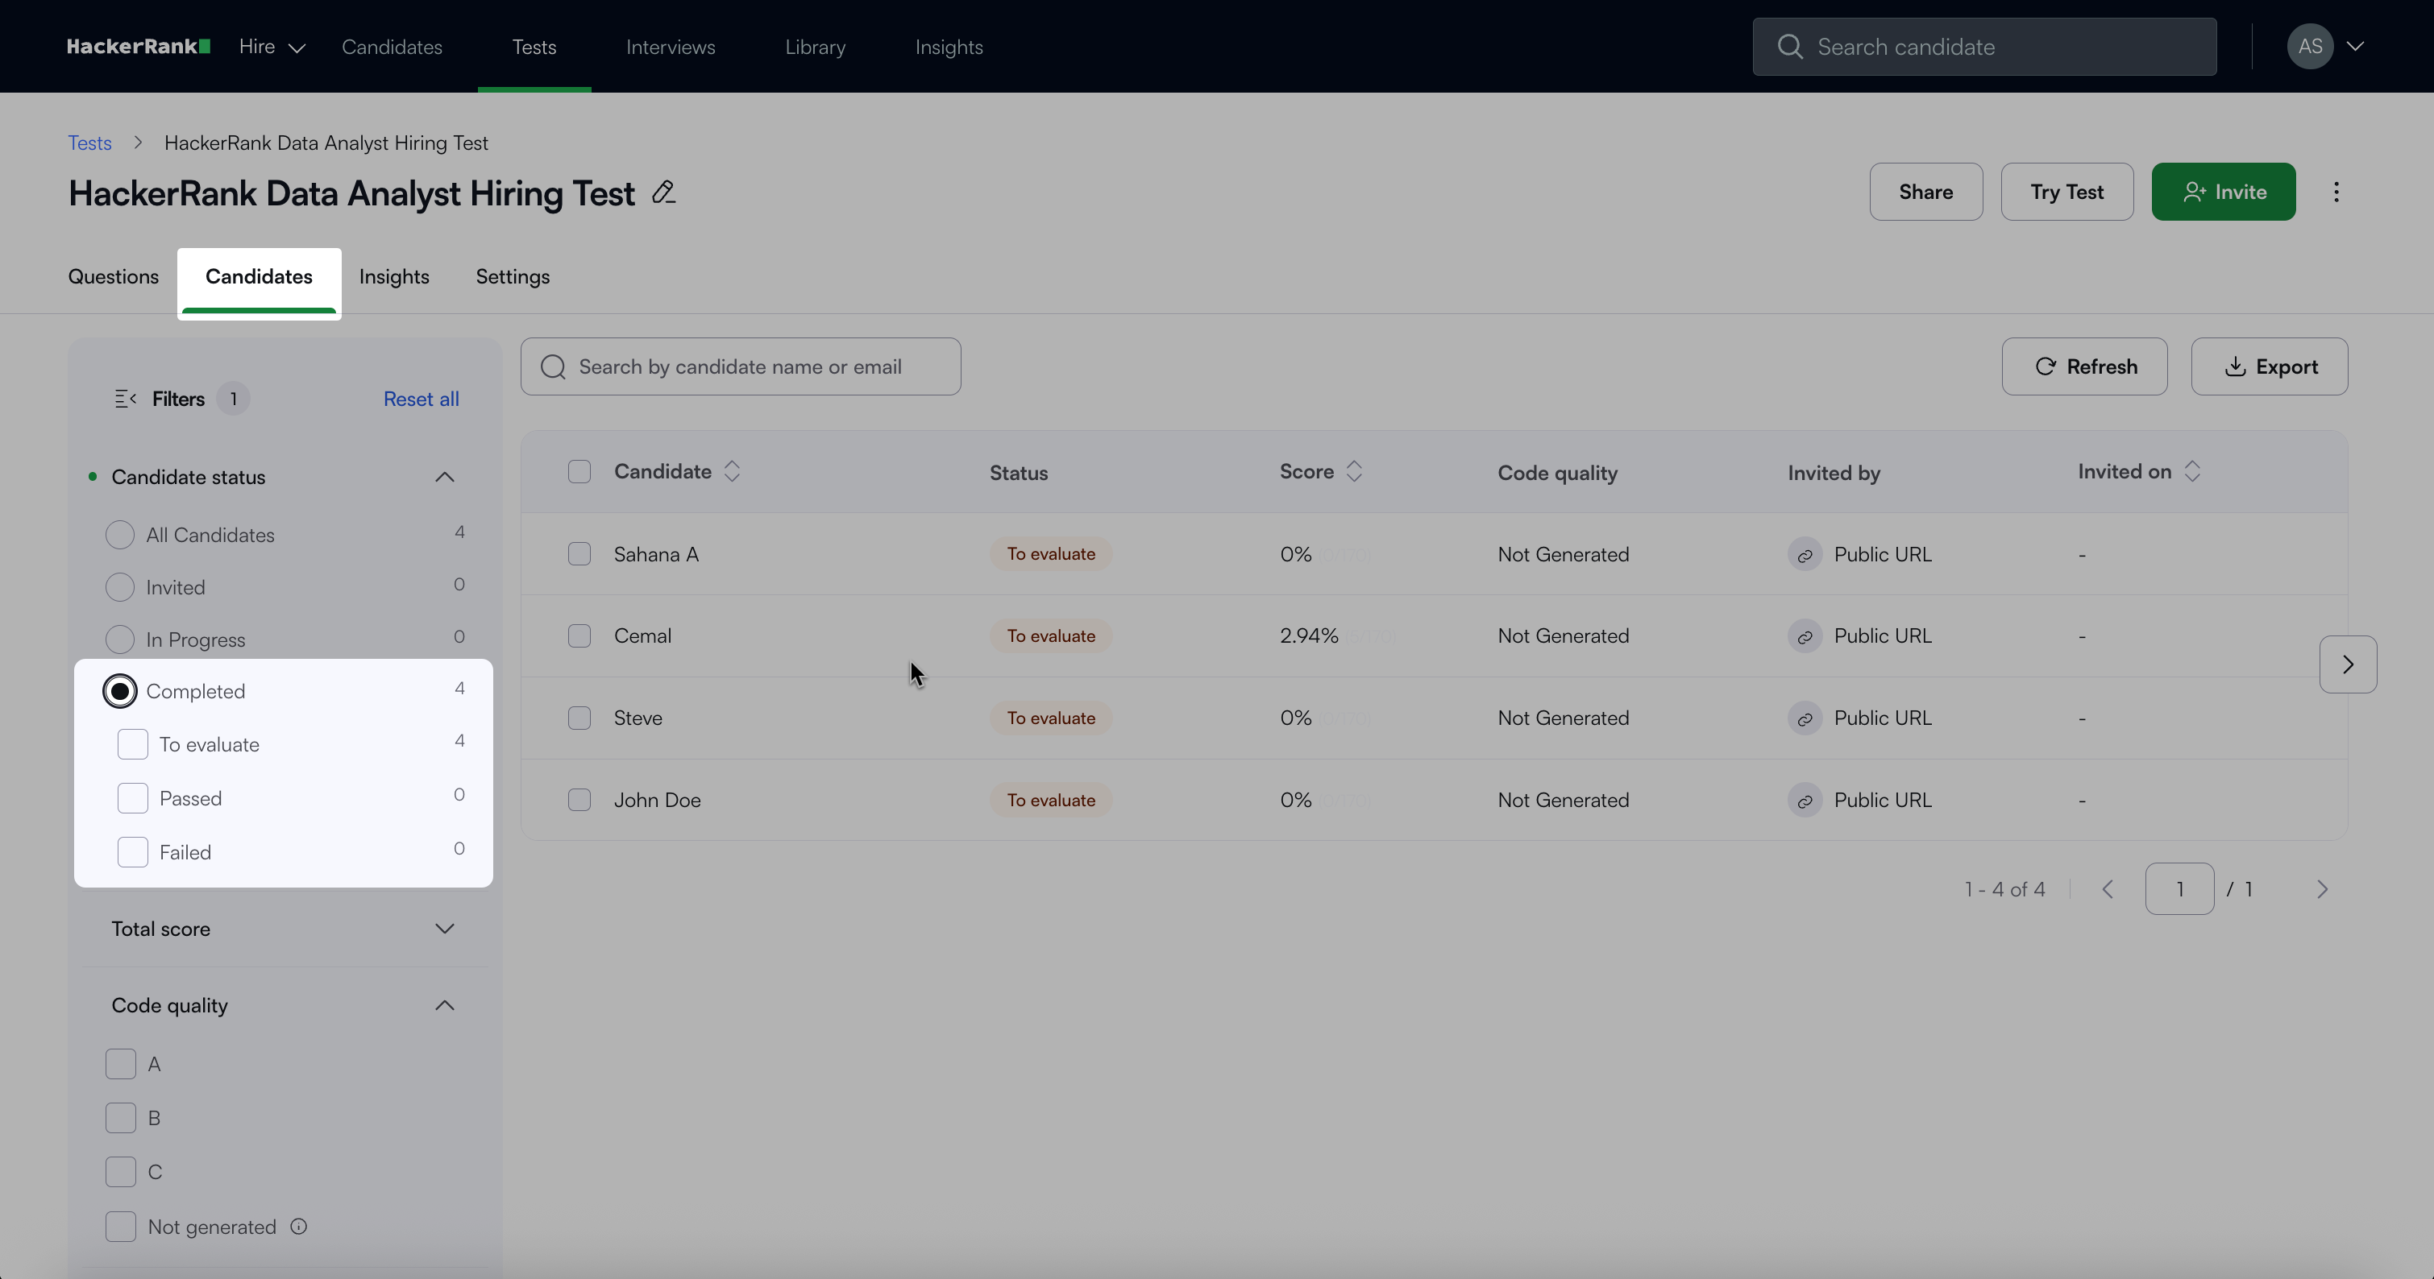Click the pencil icon to edit test title
The height and width of the screenshot is (1279, 2434).
(x=663, y=192)
